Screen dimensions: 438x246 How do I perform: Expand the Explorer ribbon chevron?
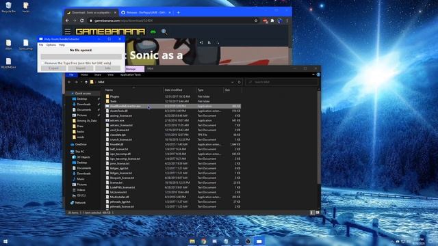click(313, 74)
